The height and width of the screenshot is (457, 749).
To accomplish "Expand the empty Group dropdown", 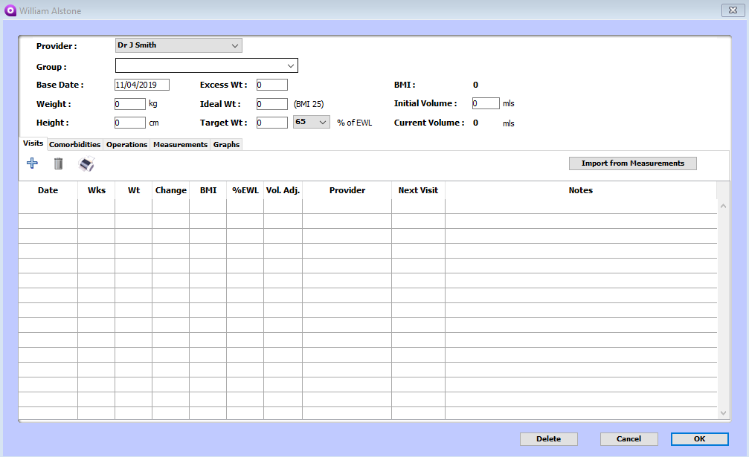I will 291,65.
